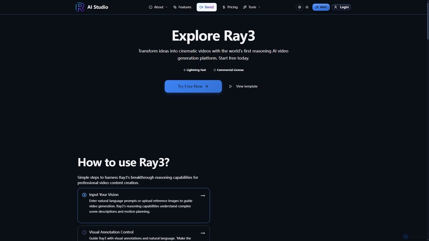
Task: Click the How to use Ray3? heading
Action: (124, 162)
